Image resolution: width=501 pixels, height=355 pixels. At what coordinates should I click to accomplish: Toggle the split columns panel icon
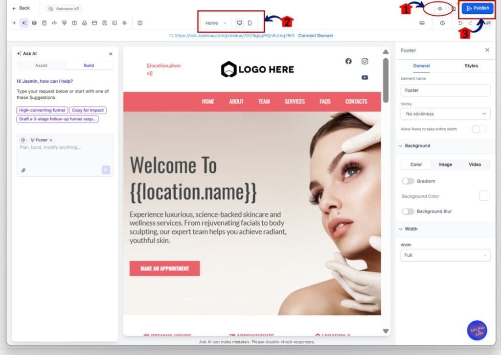pyautogui.click(x=140, y=23)
